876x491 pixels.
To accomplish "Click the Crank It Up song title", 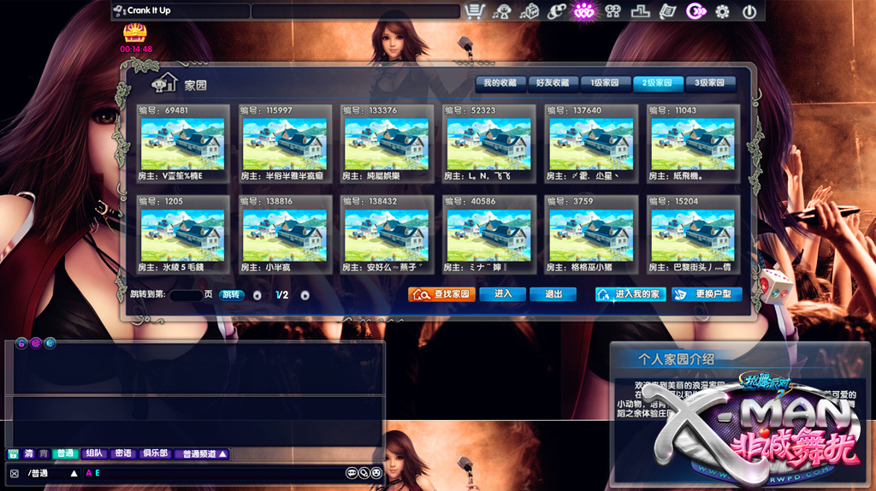I will click(149, 10).
